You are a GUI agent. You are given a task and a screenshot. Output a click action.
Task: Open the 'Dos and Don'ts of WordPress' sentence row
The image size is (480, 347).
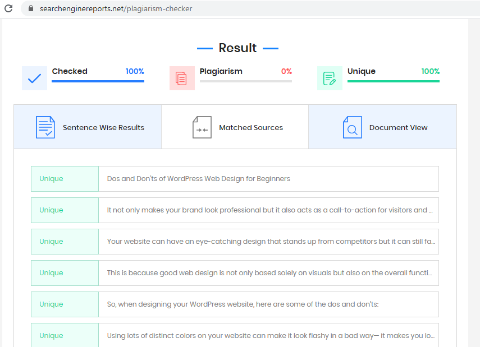tap(235, 179)
